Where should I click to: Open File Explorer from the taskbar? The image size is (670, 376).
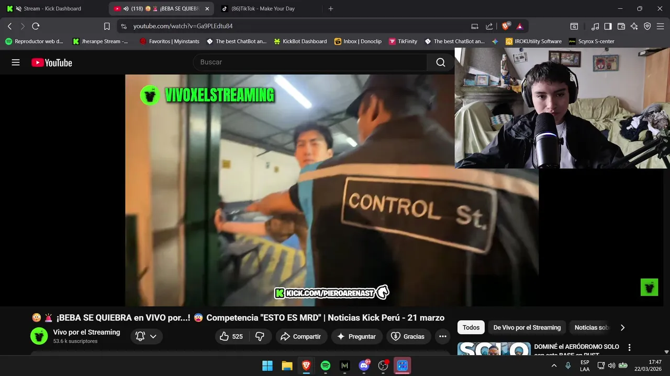[286, 366]
